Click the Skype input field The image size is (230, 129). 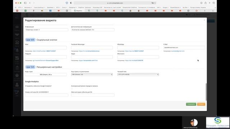click(x=92, y=57)
